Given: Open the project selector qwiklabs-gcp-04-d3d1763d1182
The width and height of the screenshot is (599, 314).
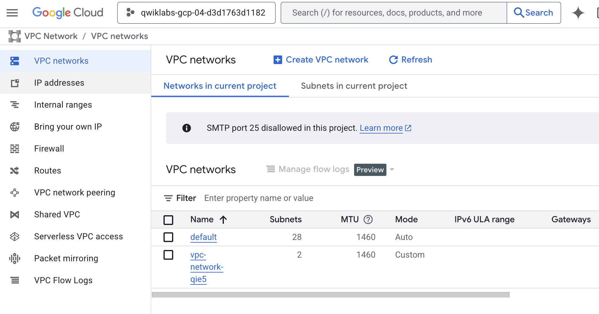Looking at the screenshot, I should [196, 13].
